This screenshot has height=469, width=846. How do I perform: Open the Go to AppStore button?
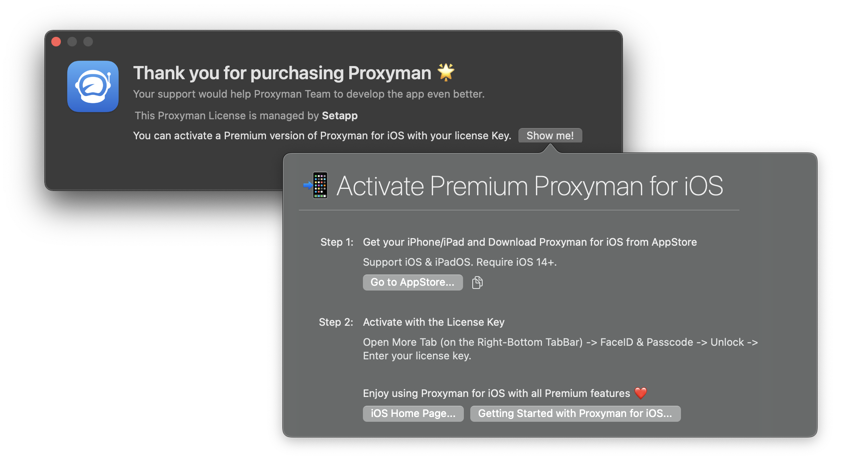[x=412, y=282]
